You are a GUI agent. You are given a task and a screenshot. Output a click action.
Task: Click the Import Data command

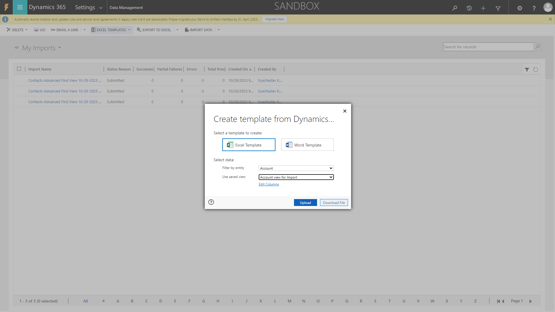click(x=199, y=30)
